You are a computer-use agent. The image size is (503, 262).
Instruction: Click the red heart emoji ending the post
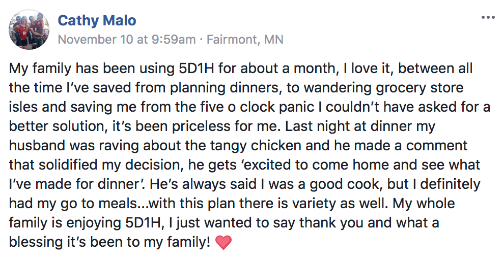(x=223, y=243)
